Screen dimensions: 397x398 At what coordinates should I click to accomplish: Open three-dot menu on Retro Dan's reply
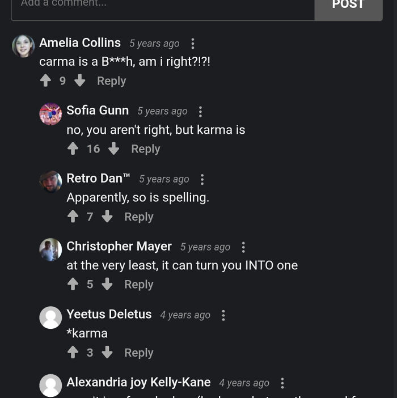(x=202, y=180)
